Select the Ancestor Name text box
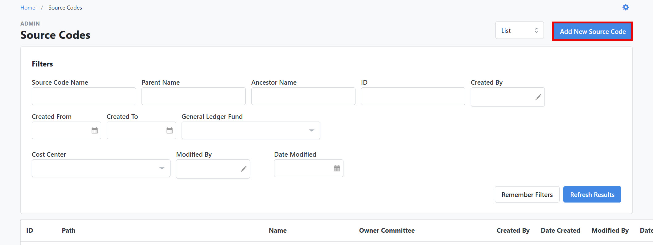Viewport: 653px width, 245px height. pos(303,96)
